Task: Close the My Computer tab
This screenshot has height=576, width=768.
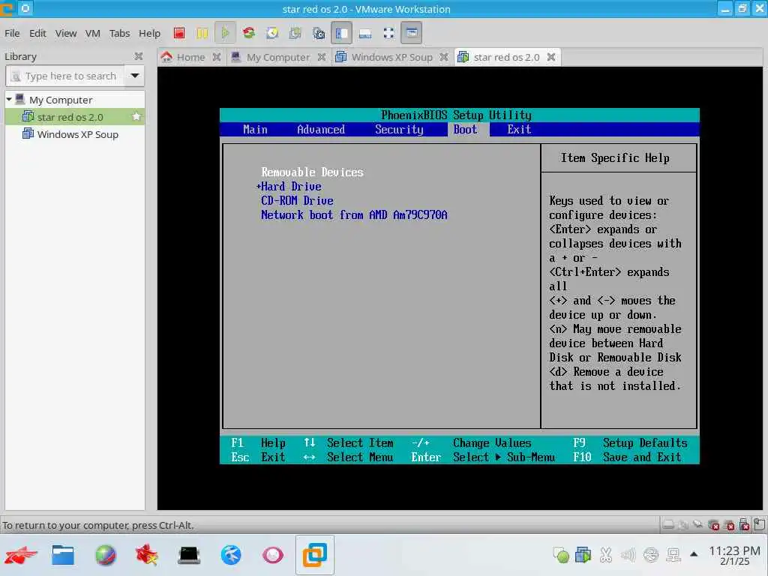Action: (321, 57)
